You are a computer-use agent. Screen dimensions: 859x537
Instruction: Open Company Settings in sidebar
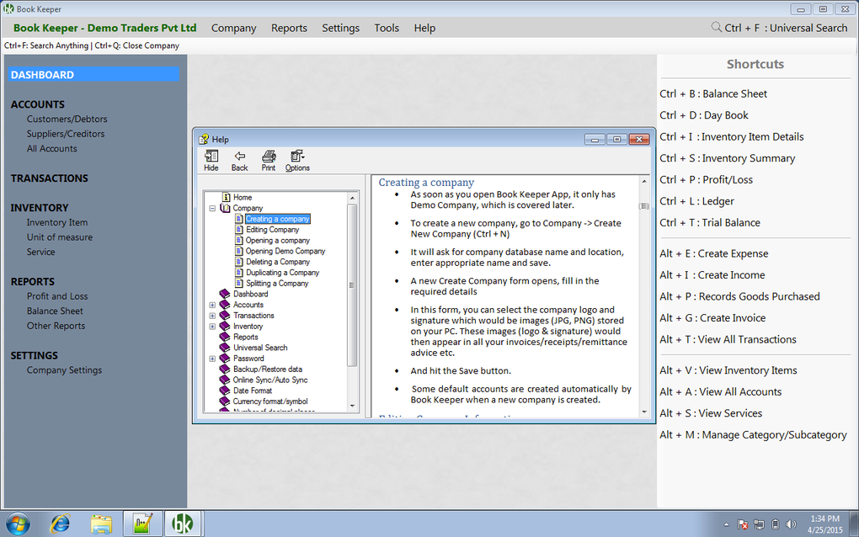[x=64, y=370]
